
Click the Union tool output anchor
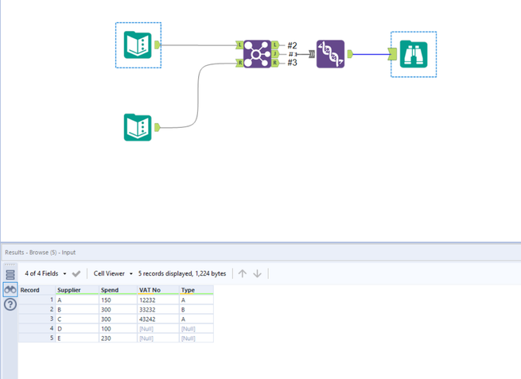point(350,54)
